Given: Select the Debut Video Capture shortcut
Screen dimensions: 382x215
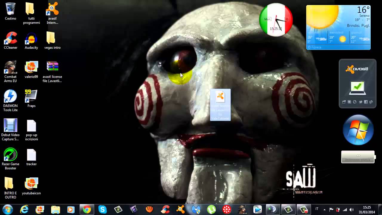Looking at the screenshot, I should pyautogui.click(x=10, y=130).
